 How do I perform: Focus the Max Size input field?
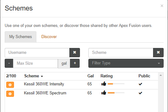(35, 63)
